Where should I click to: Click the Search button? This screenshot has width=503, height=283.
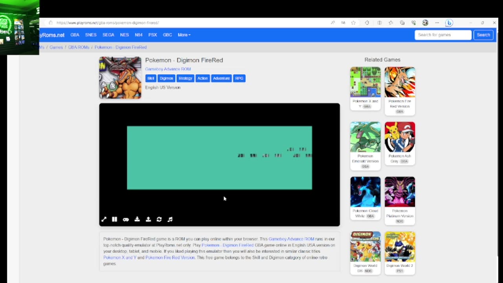(483, 35)
